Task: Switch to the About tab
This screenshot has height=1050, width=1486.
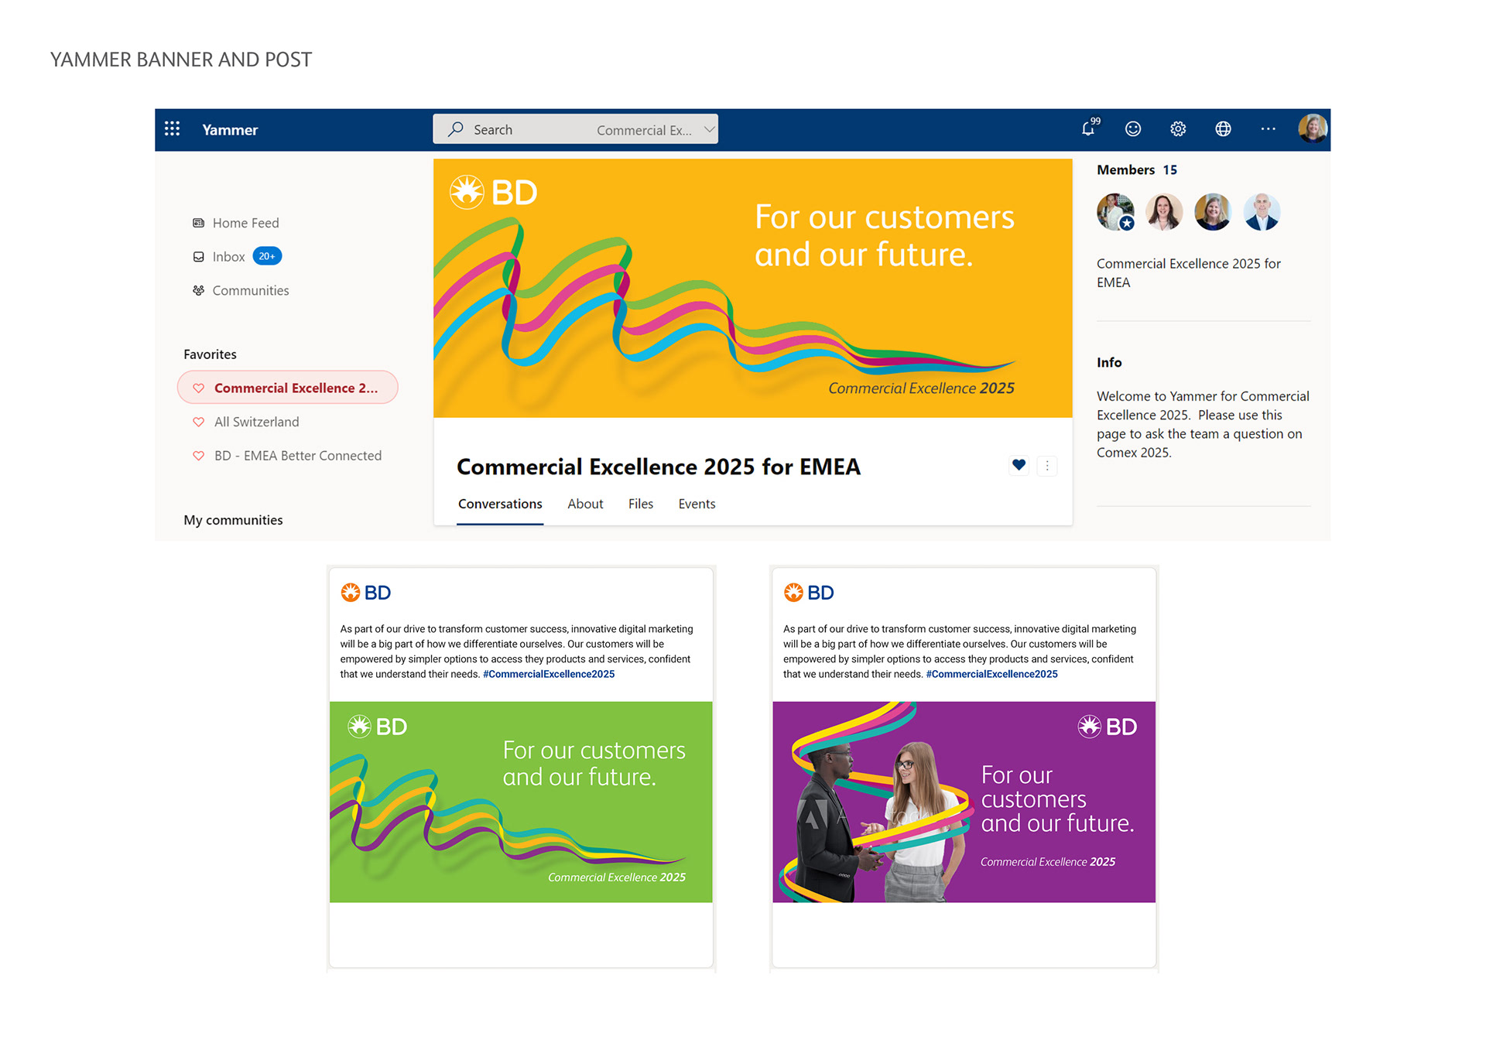Action: click(585, 504)
